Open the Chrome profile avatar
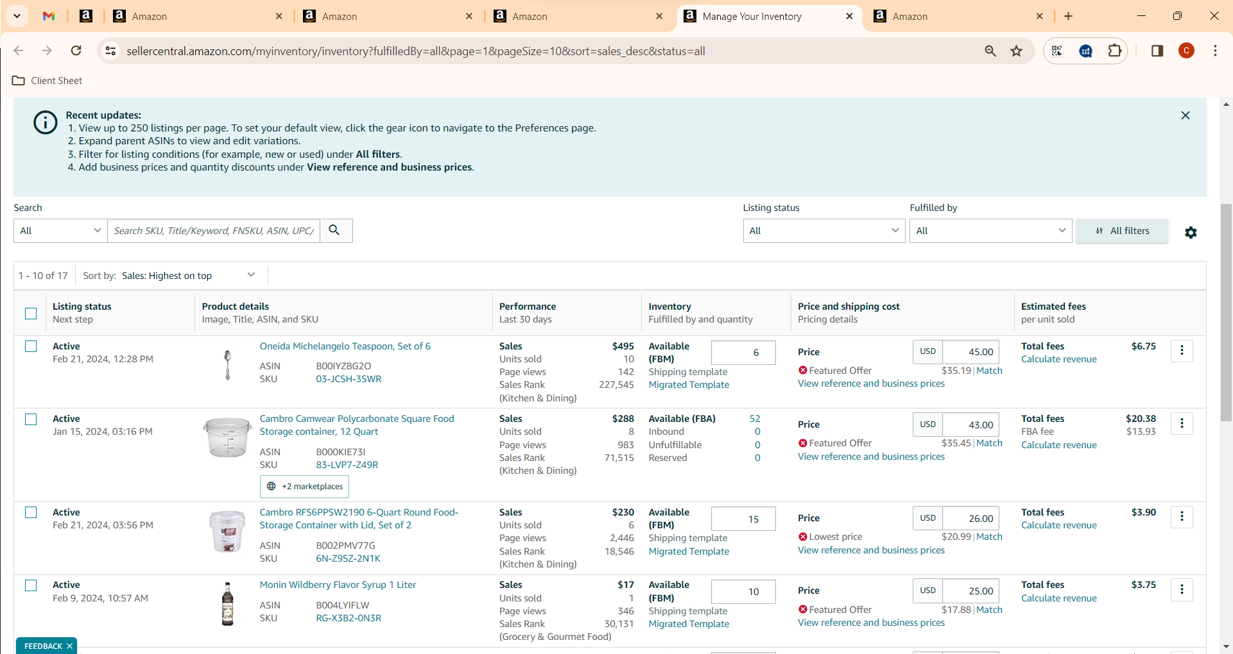 (x=1186, y=51)
